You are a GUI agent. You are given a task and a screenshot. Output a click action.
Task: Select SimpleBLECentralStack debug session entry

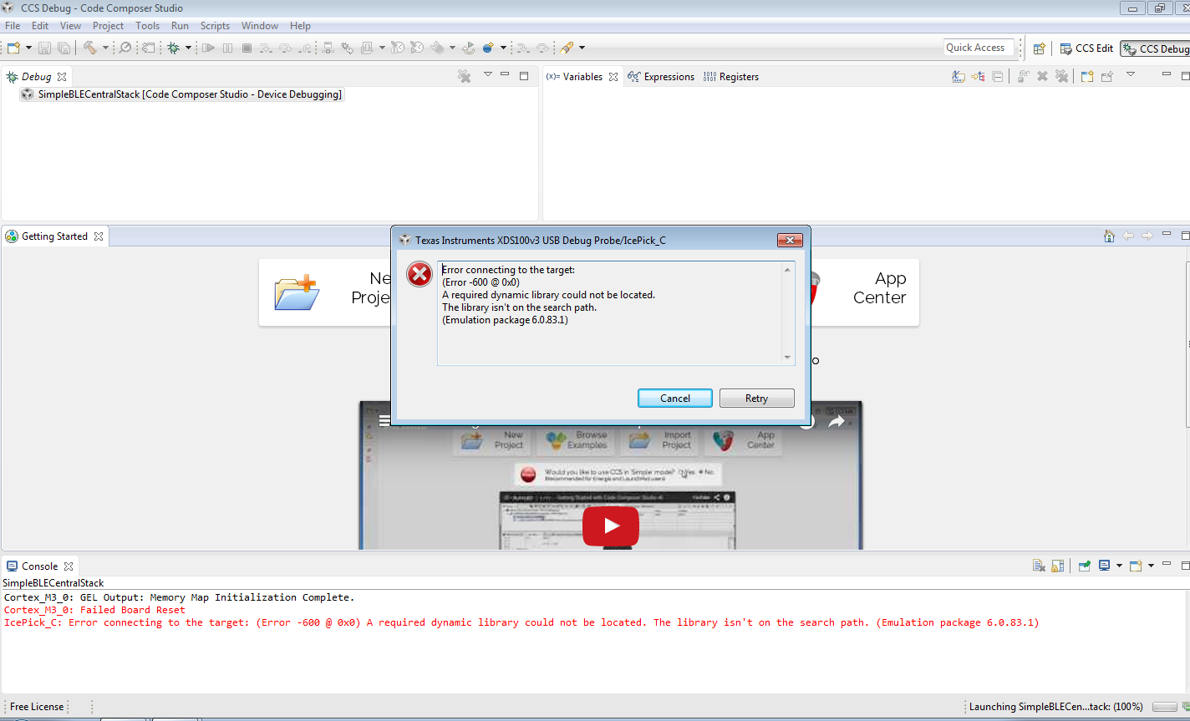coord(181,94)
